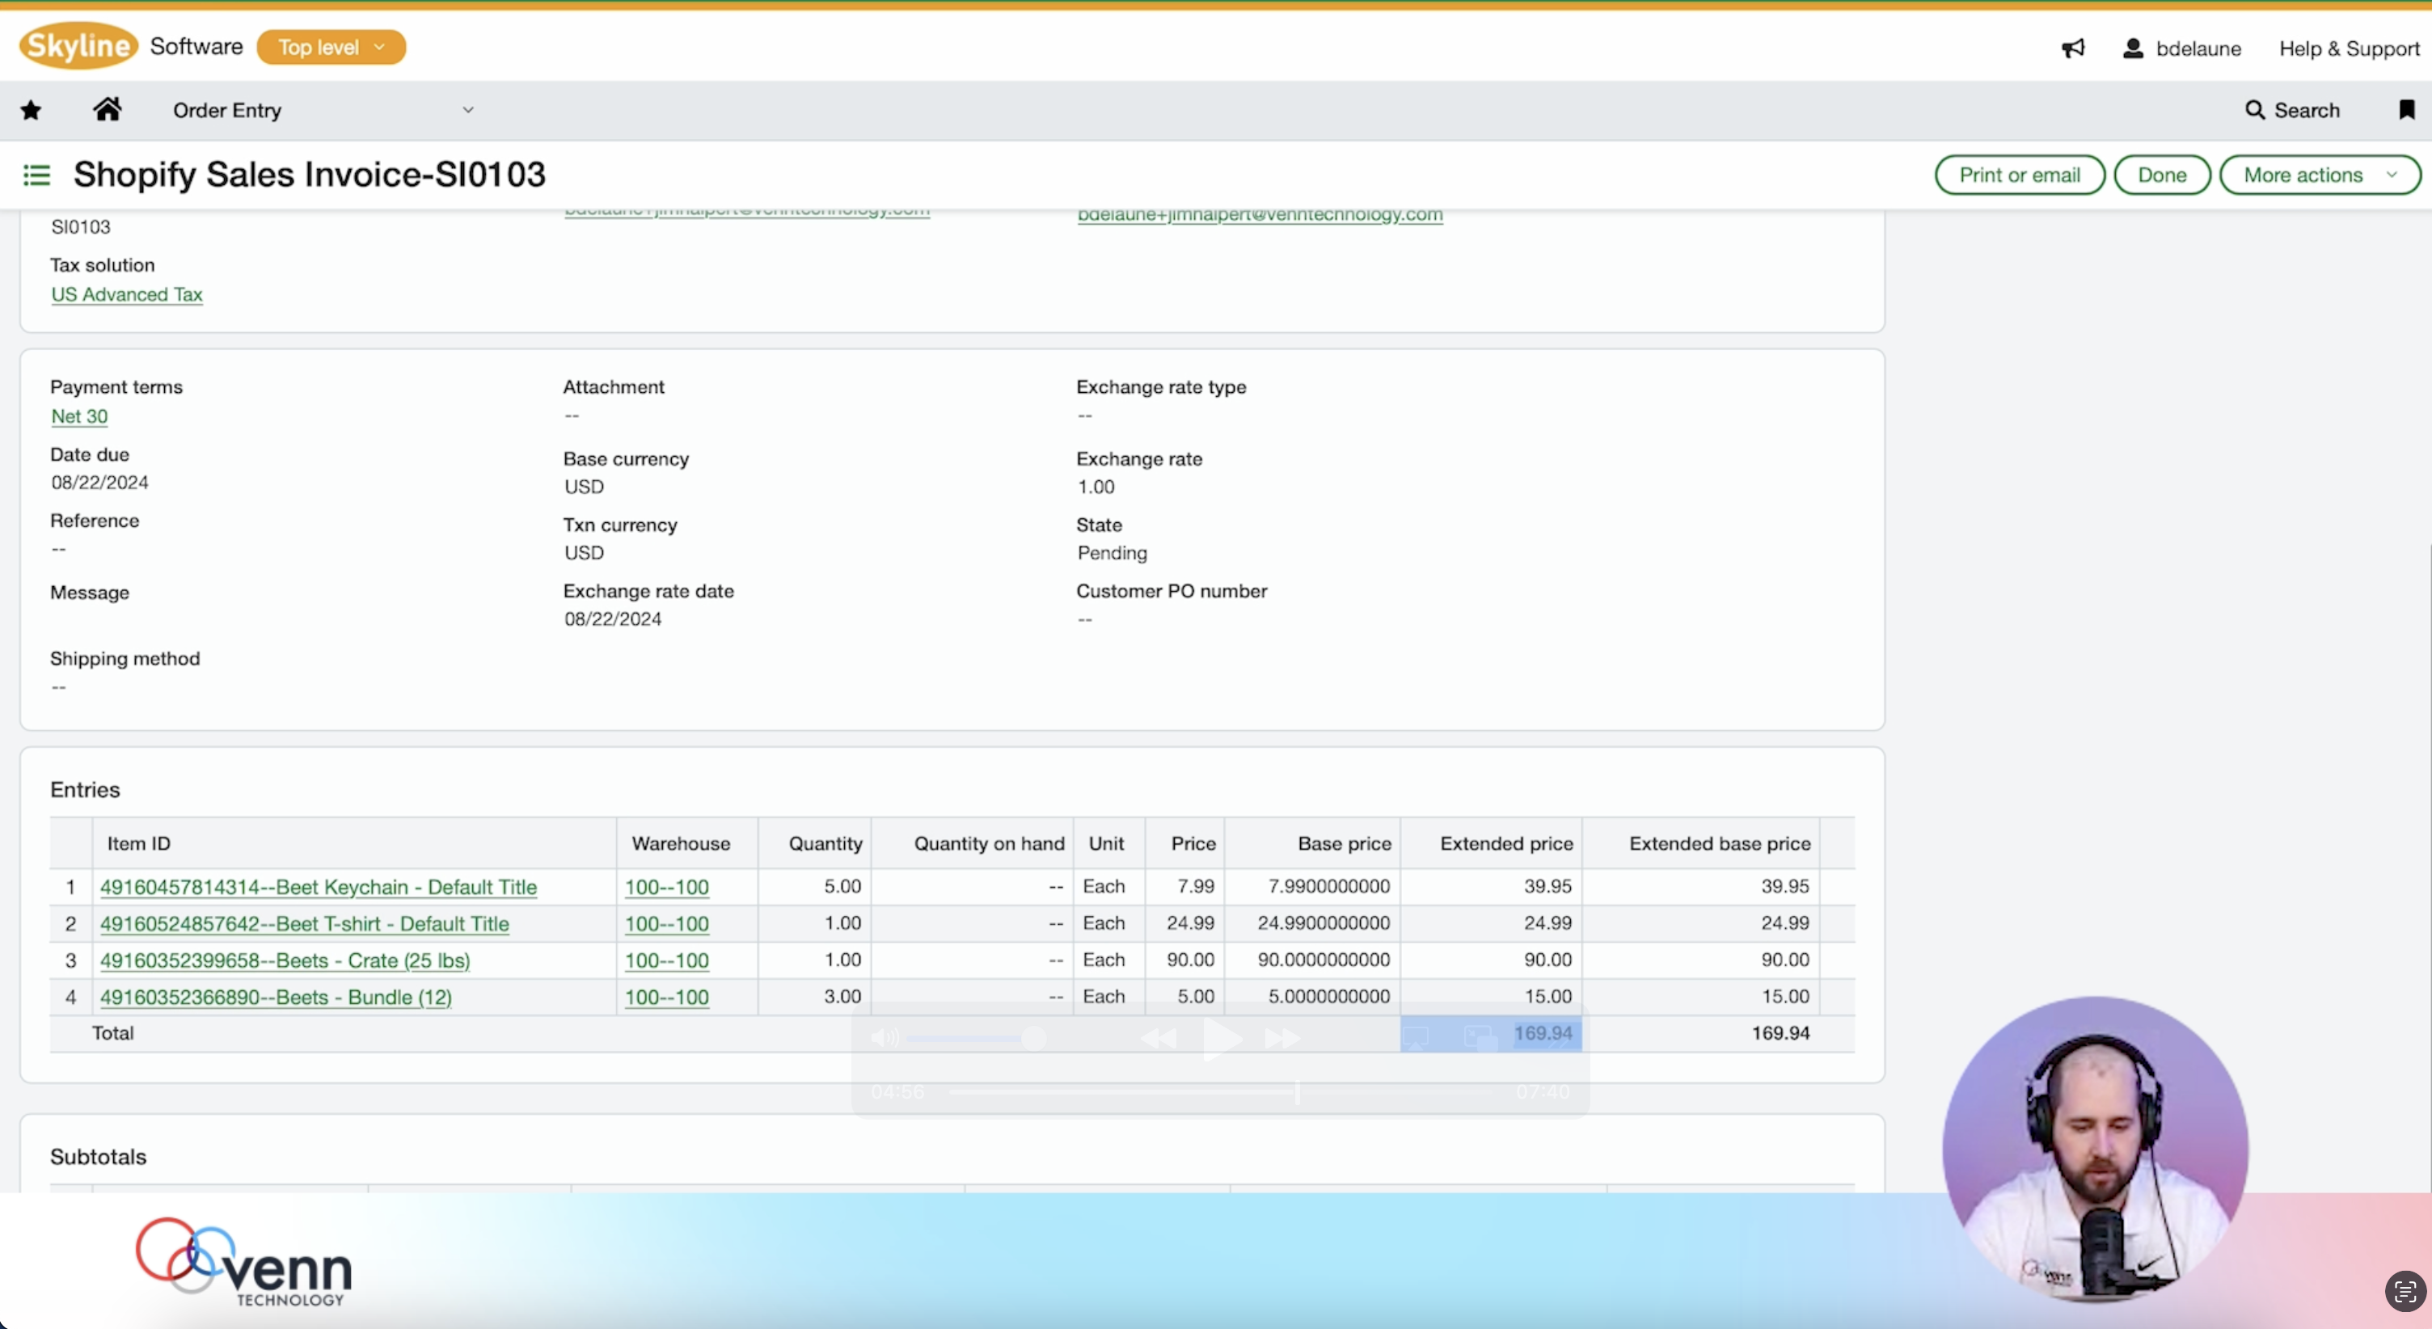Mute using the video overlay speaker icon
Viewport: 2432px width, 1329px height.
click(x=884, y=1040)
